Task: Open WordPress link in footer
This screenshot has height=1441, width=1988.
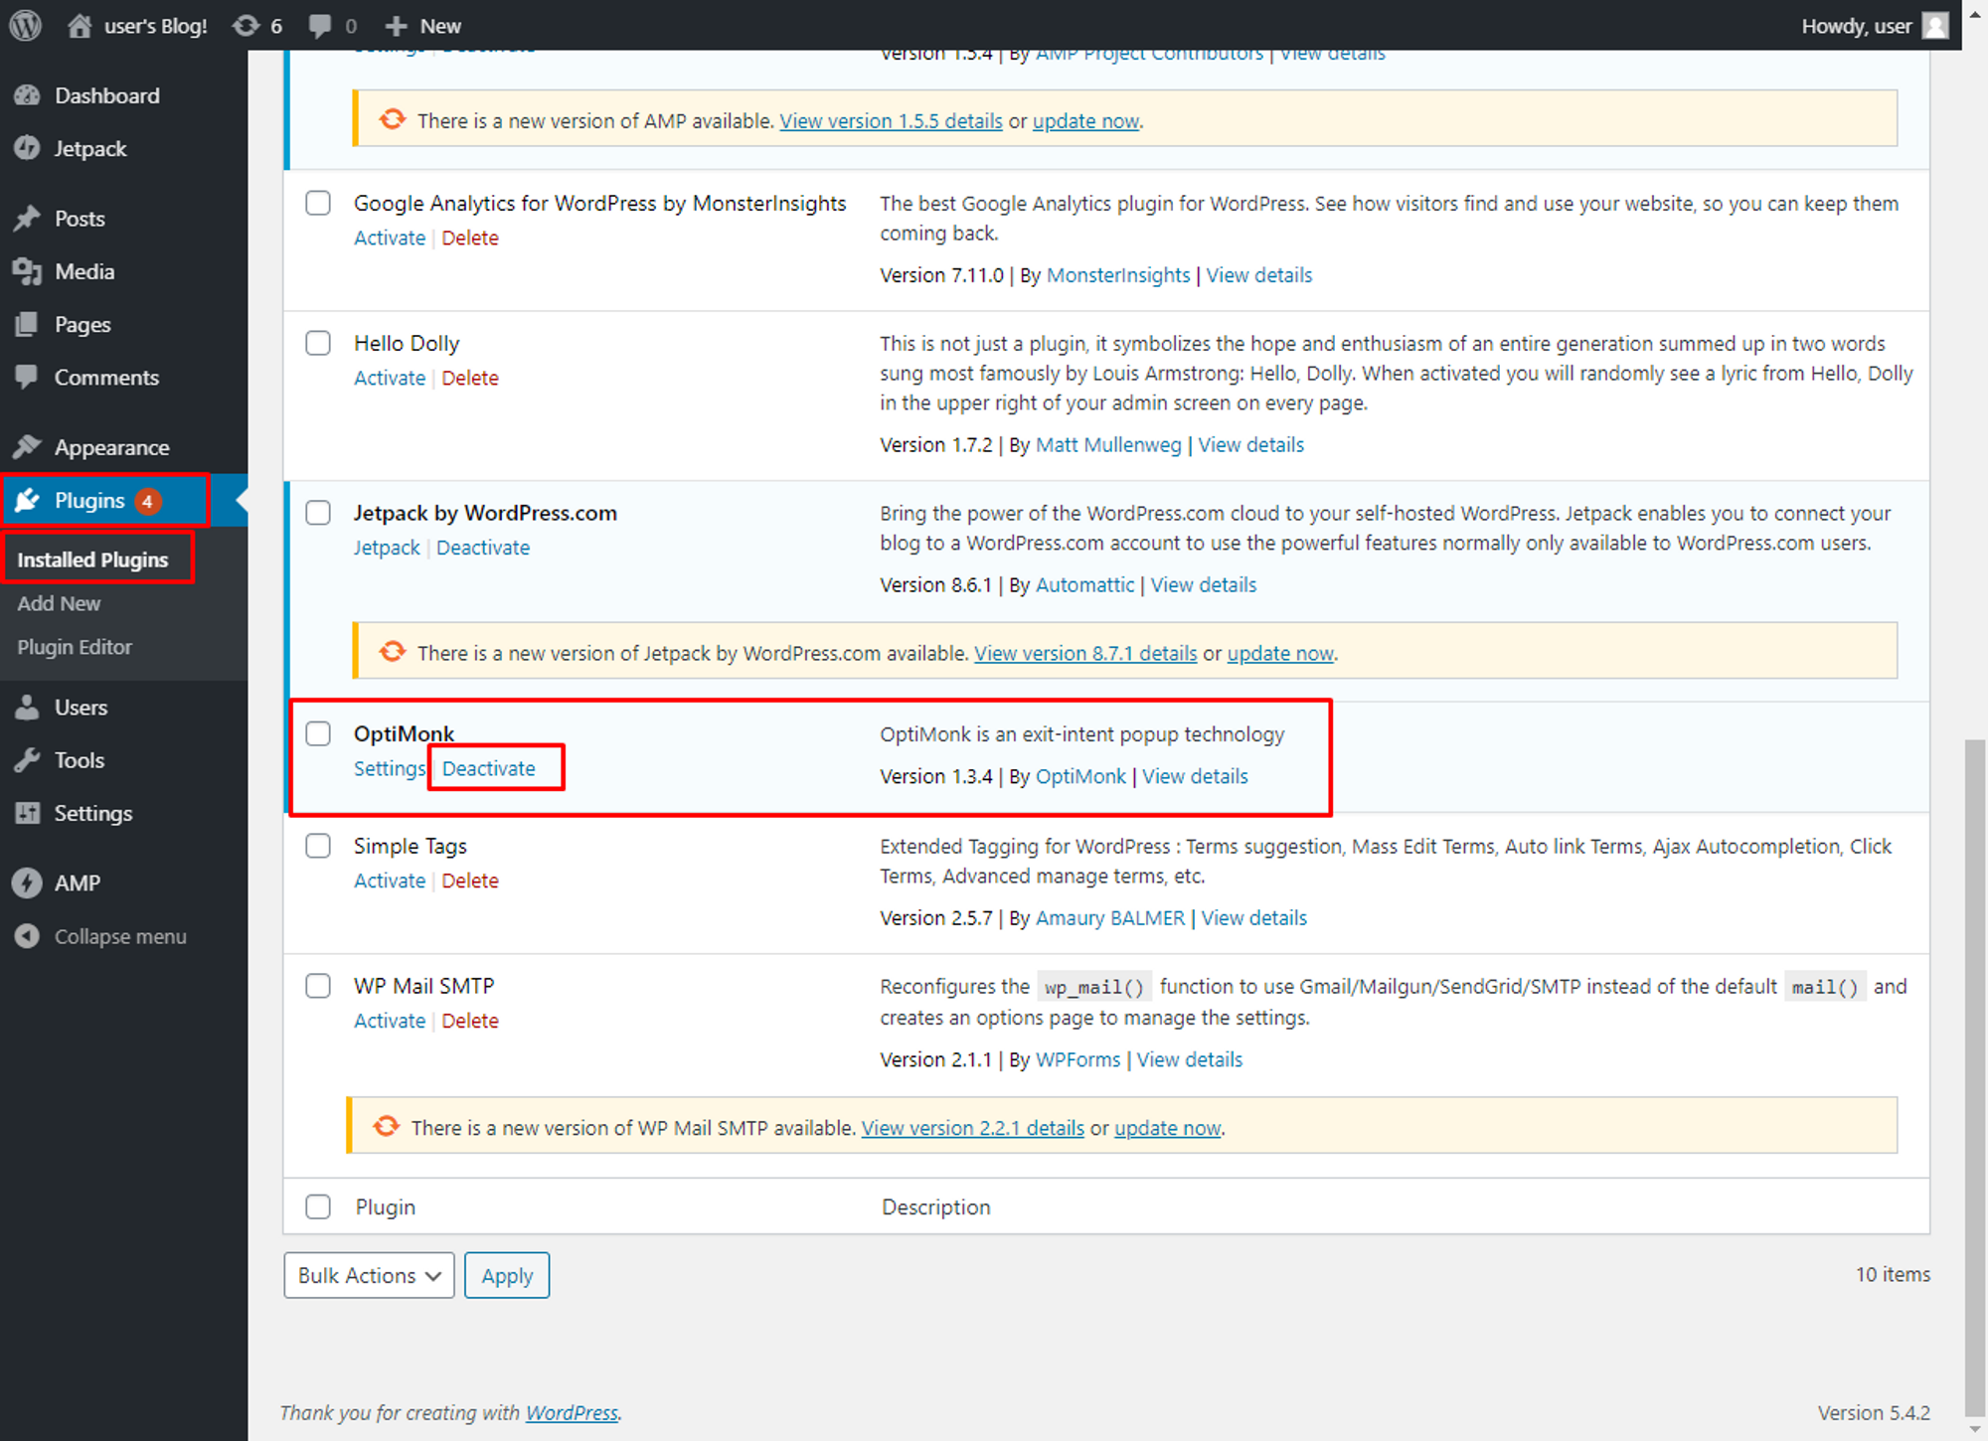Action: tap(572, 1412)
